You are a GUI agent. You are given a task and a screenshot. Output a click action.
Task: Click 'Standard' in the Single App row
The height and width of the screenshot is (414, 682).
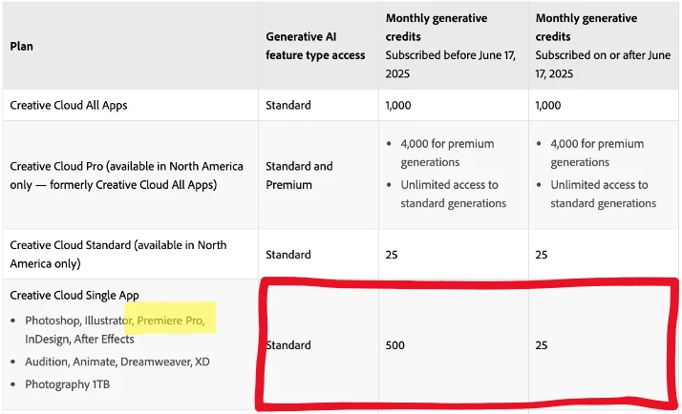coord(288,345)
